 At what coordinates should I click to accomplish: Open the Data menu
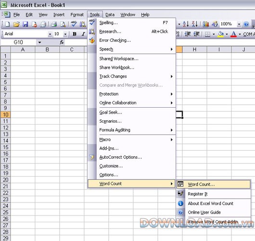pyautogui.click(x=110, y=14)
